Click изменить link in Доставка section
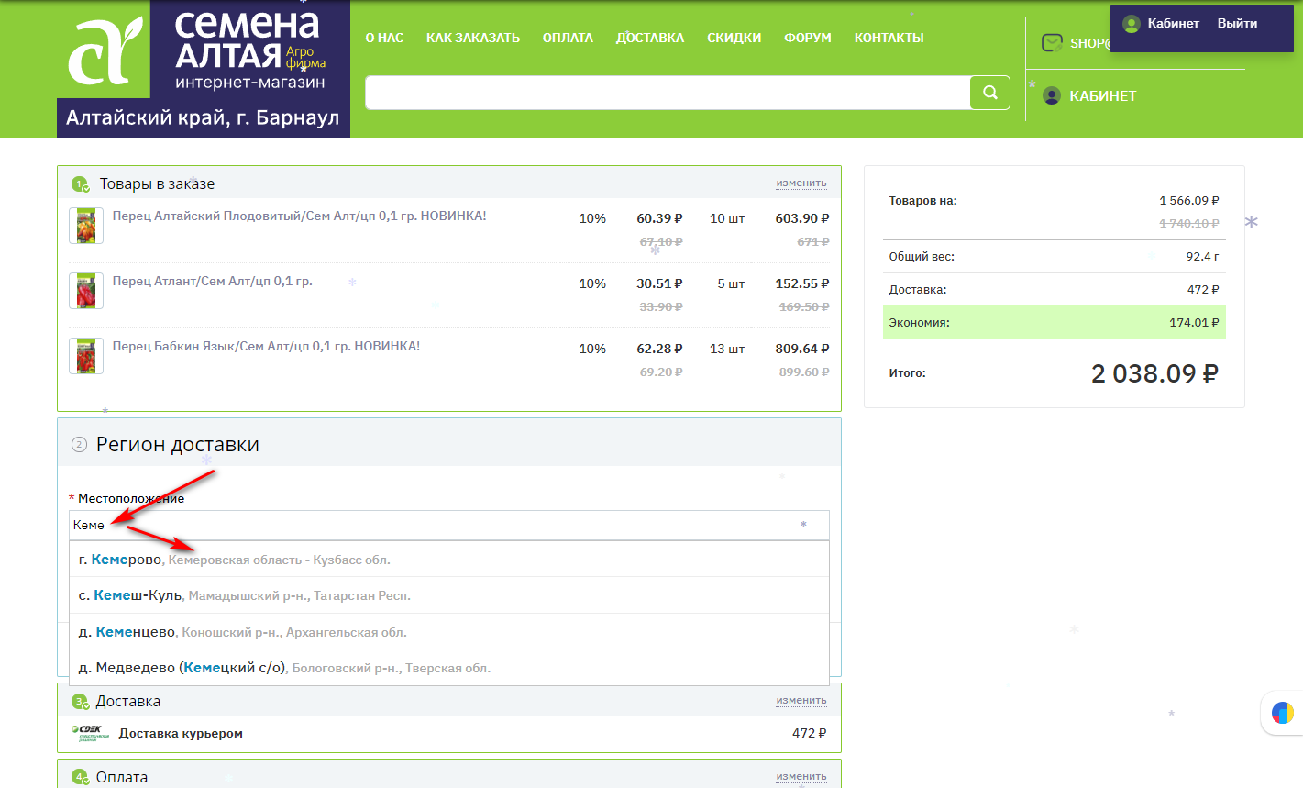Viewport: 1303px width, 788px height. pos(801,701)
